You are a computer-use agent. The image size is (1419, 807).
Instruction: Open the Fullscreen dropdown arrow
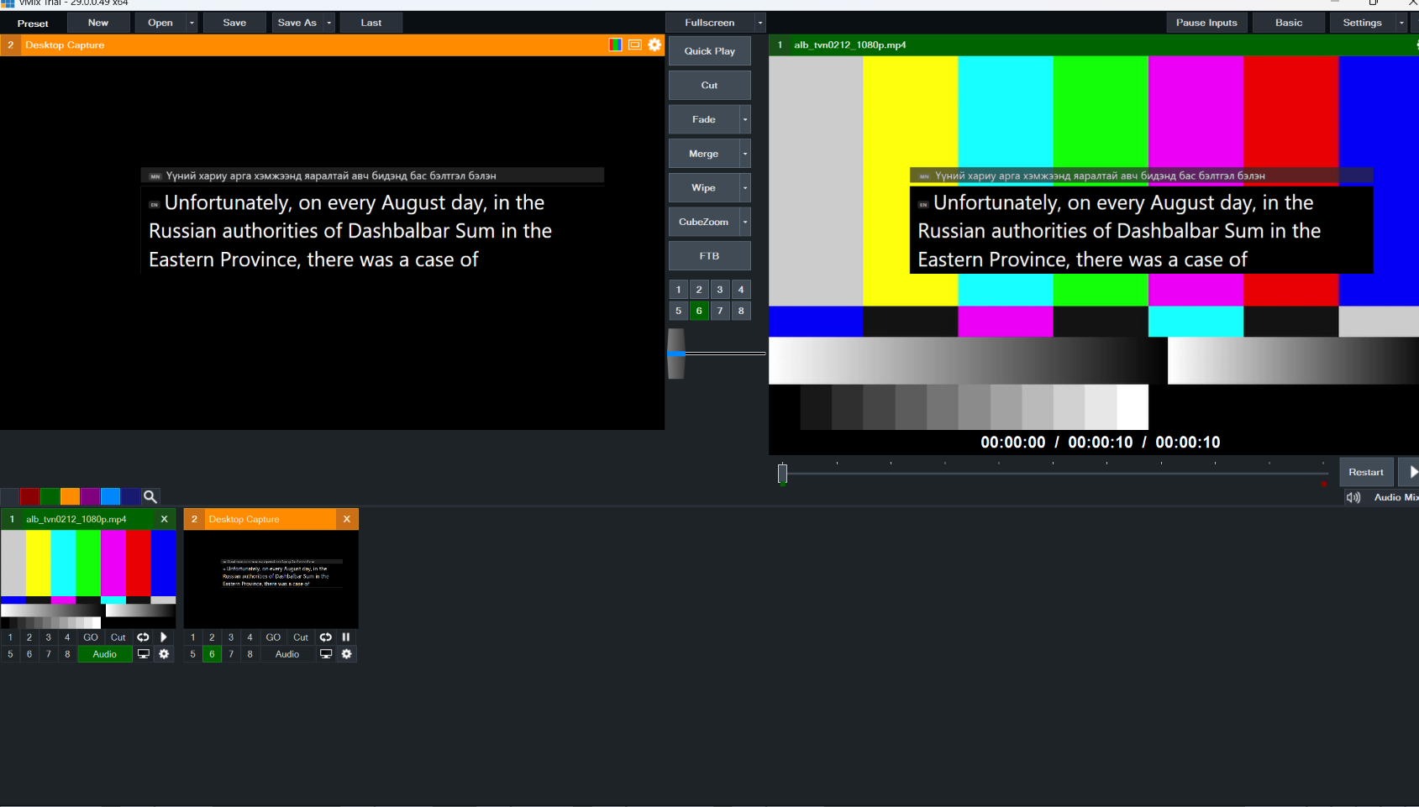coord(760,23)
